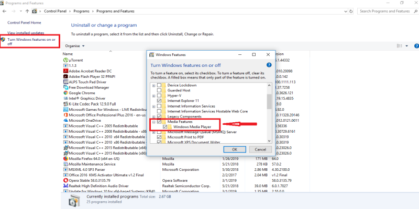Select Microsoft Games for Windows LIVE row
This screenshot has height=209, width=419.
(105, 109)
